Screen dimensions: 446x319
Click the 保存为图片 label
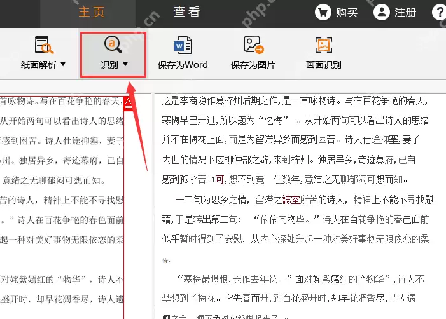coord(253,65)
